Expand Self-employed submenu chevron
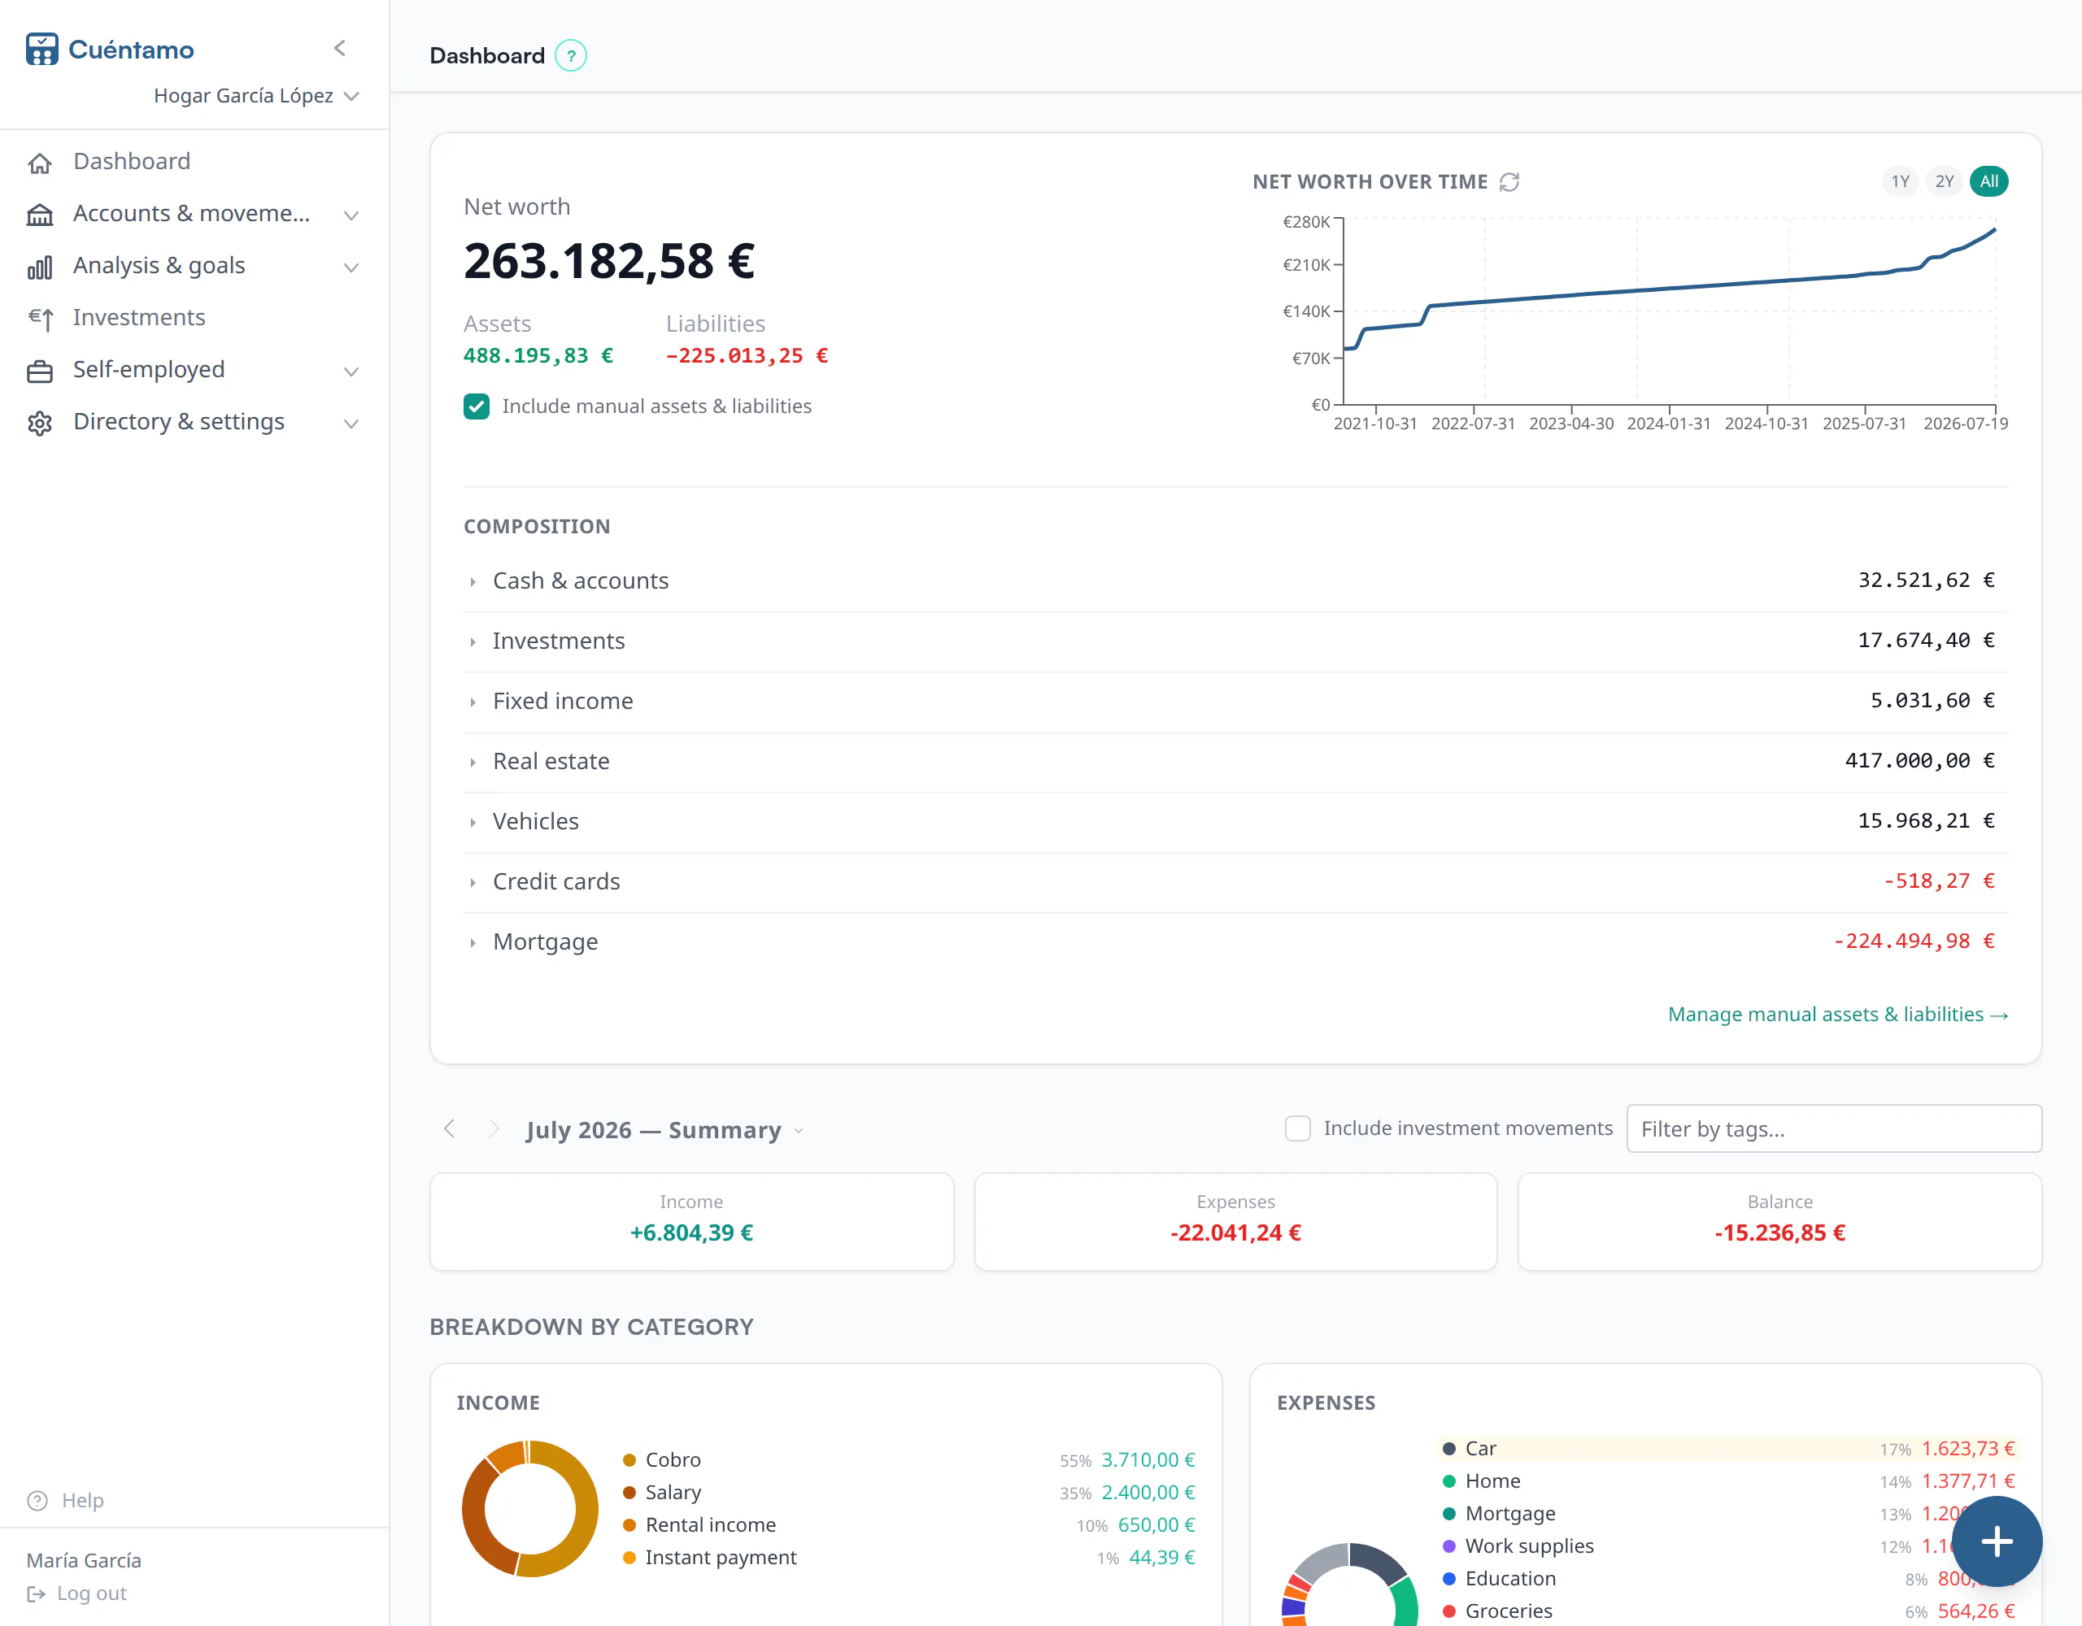2082x1626 pixels. 351,372
